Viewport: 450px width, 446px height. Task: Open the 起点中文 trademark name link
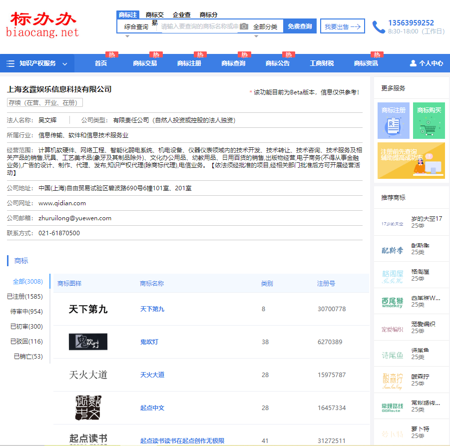[152, 408]
